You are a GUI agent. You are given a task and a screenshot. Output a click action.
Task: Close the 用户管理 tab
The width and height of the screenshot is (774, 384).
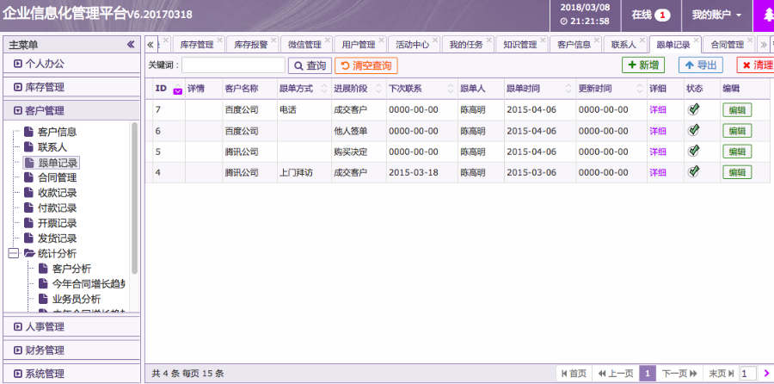(x=381, y=40)
